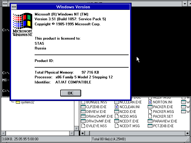This screenshot has height=143, width=191.
Task: Select the CLP2DIB.EXE program icon
Action: (83, 107)
